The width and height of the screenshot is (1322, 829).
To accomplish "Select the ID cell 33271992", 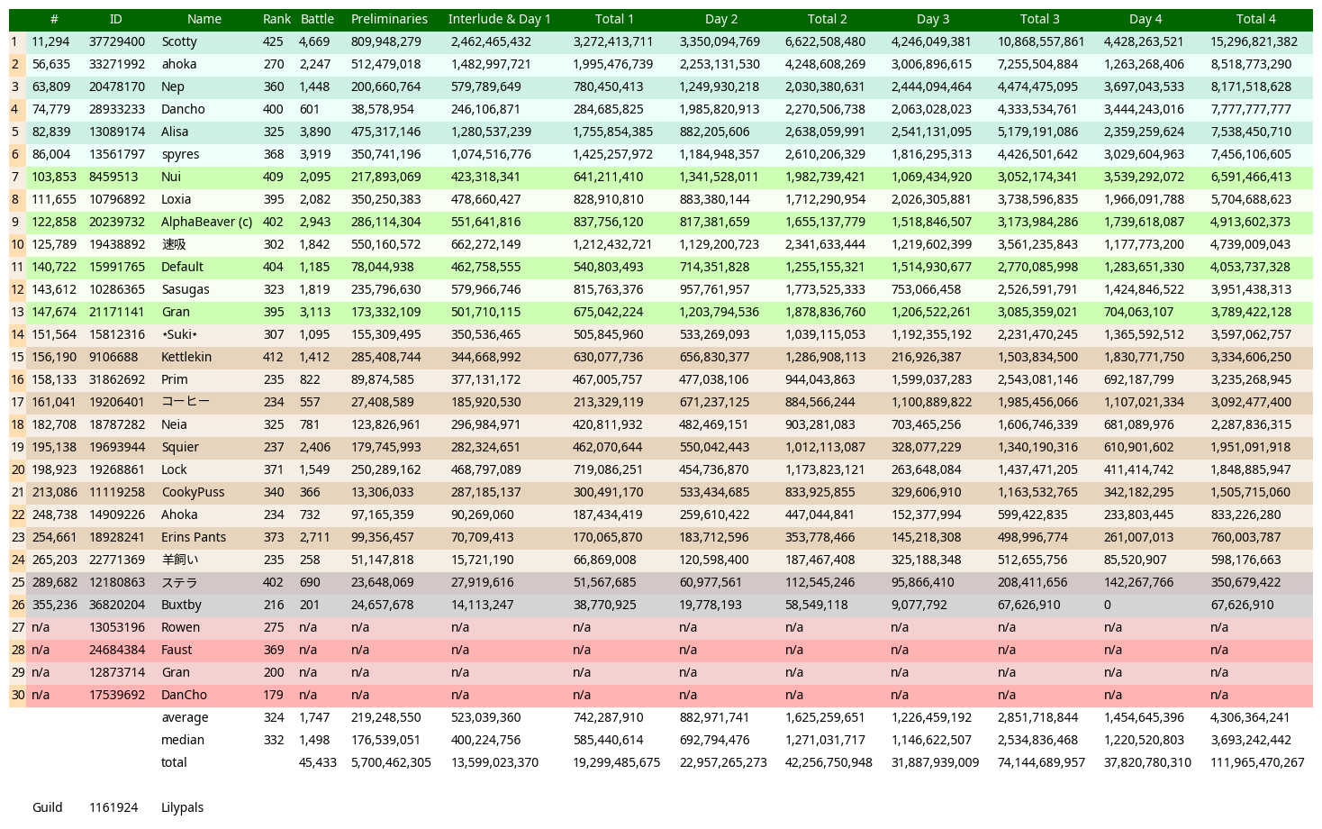I will (117, 64).
